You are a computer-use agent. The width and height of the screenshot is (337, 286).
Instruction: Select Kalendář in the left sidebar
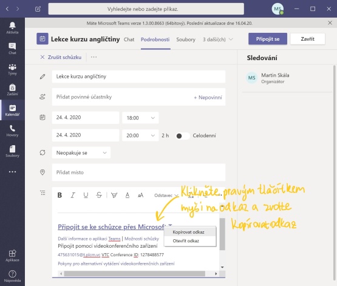coord(12,111)
